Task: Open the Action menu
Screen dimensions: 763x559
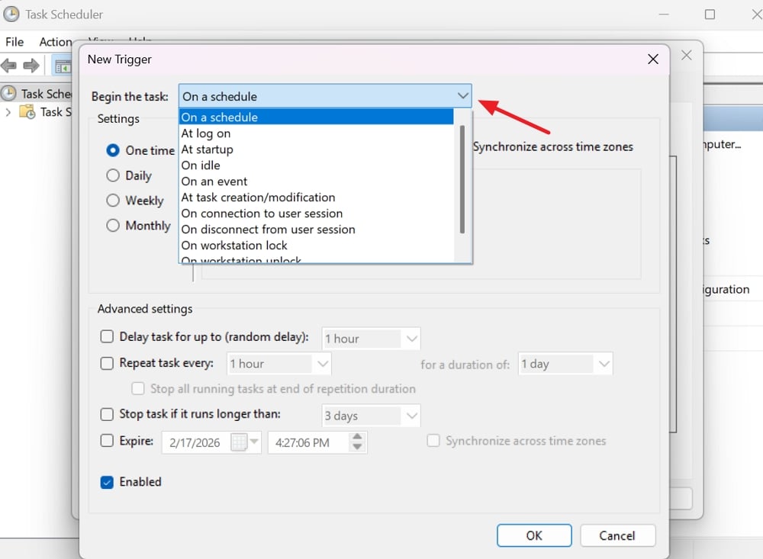Action: pos(55,42)
